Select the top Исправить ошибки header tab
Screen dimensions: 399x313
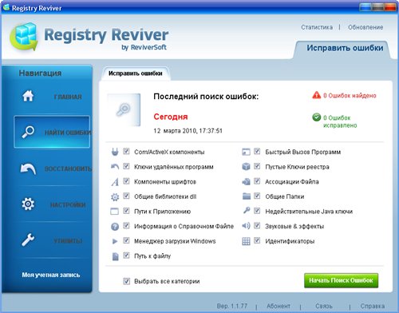[345, 48]
